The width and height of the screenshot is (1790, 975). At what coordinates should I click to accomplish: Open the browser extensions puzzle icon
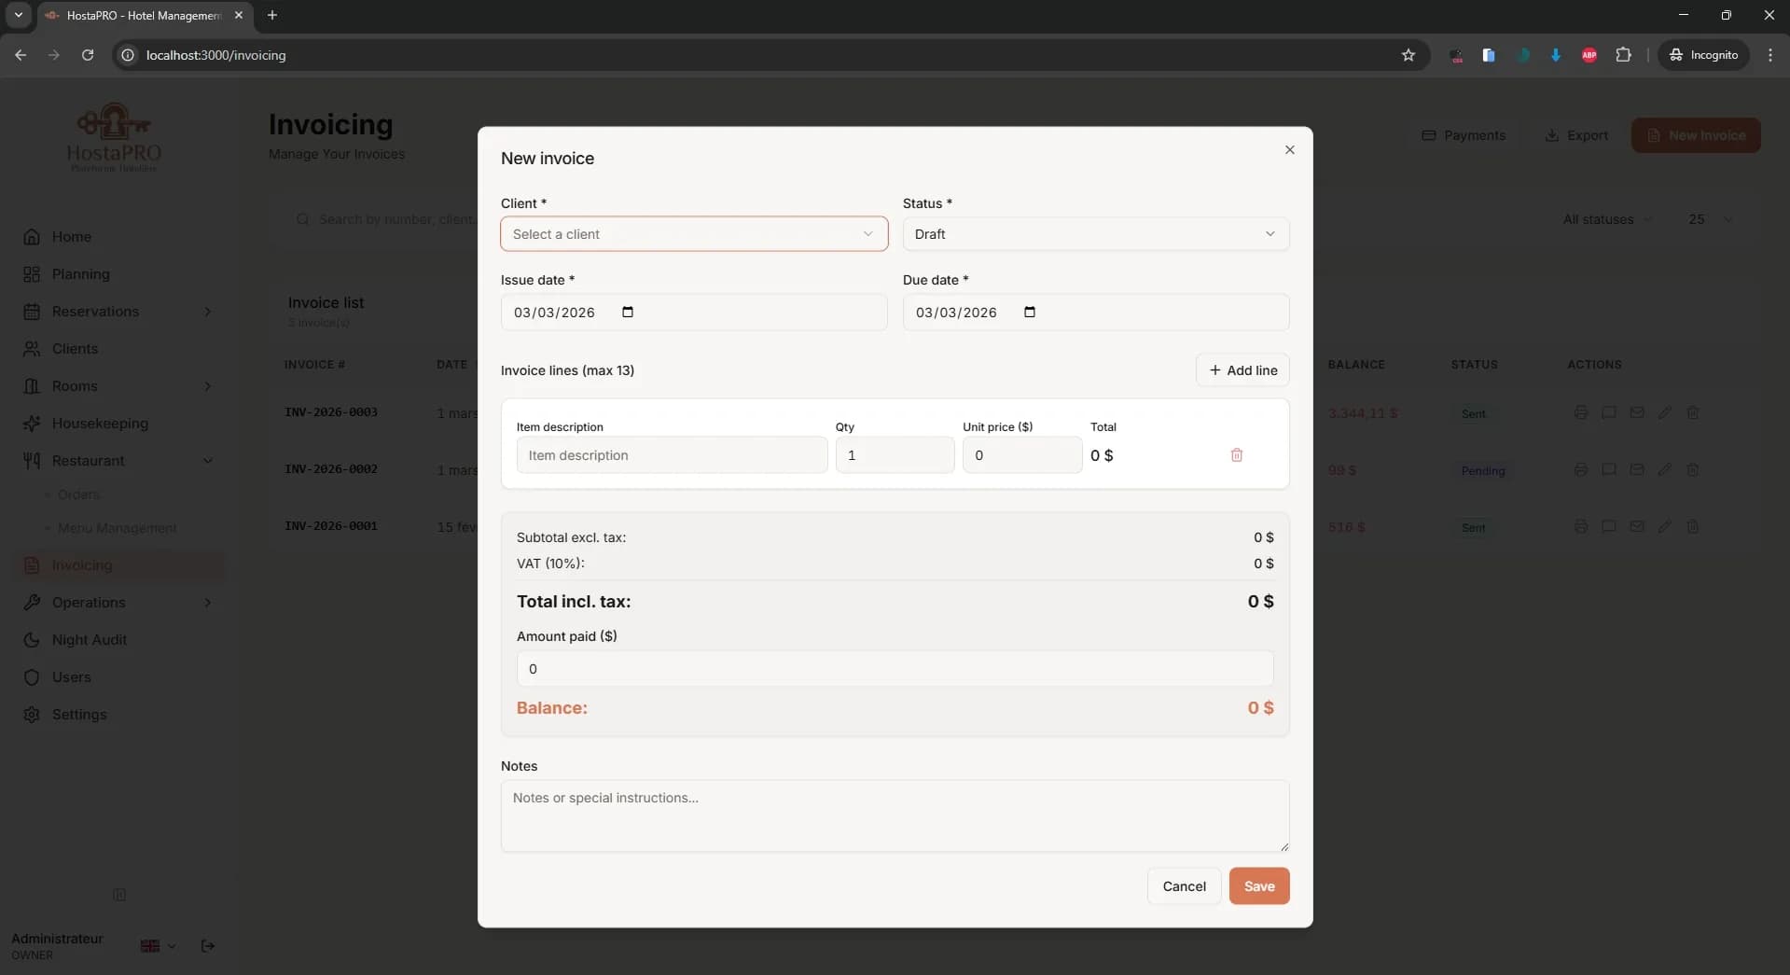(1625, 55)
